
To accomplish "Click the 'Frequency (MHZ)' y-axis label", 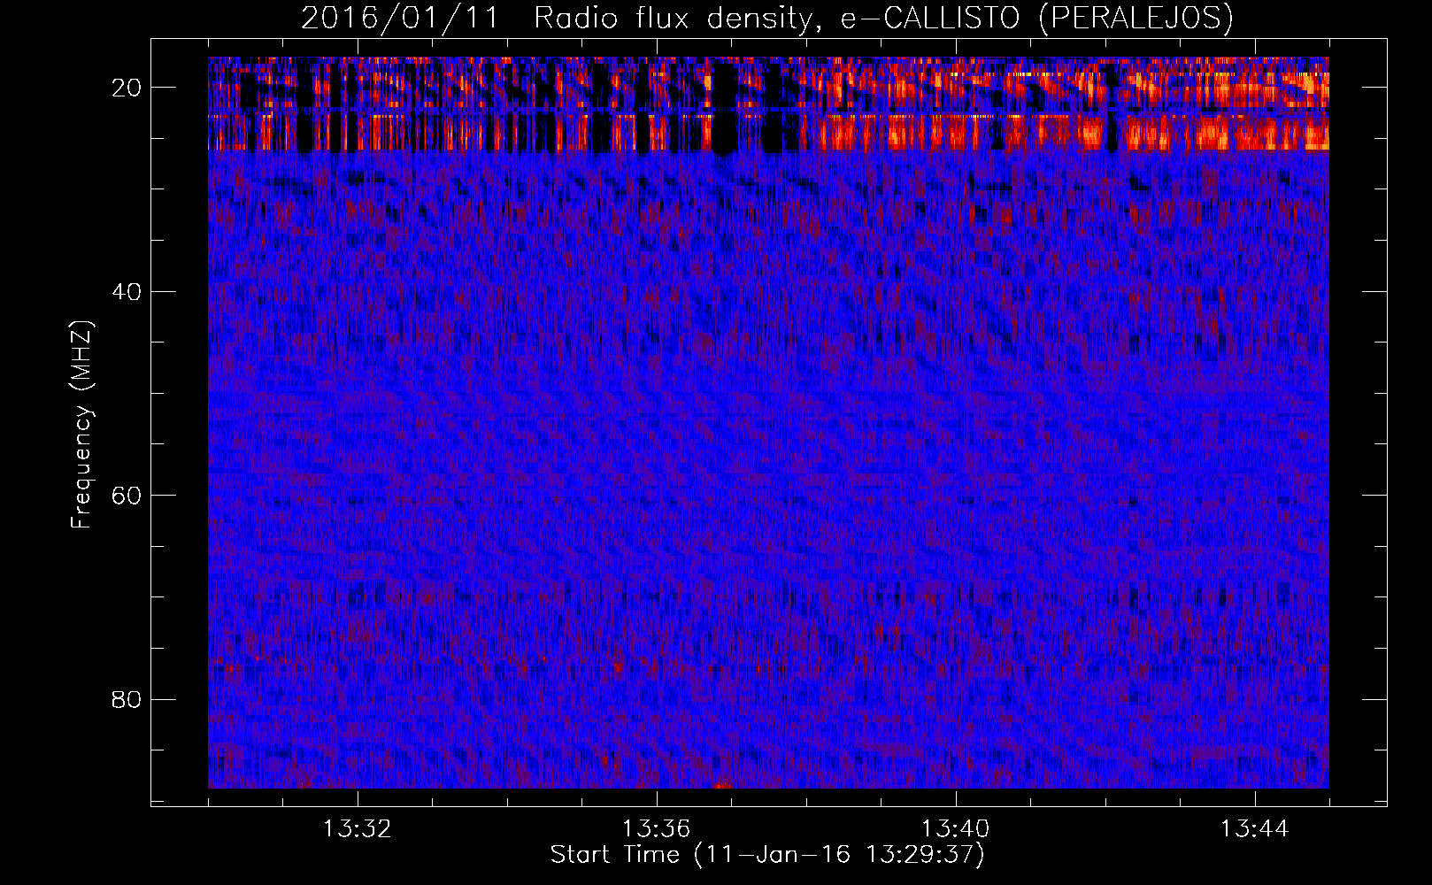I will pyautogui.click(x=81, y=425).
